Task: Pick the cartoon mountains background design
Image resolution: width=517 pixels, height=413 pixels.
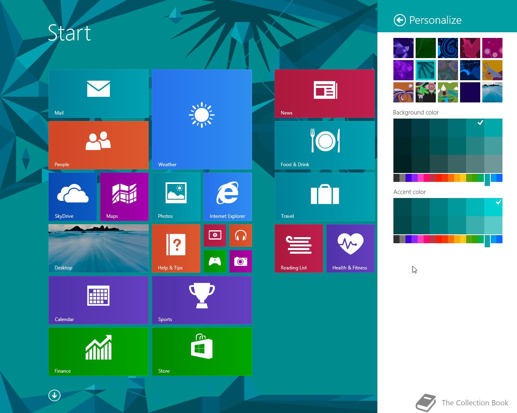Action: point(448,92)
